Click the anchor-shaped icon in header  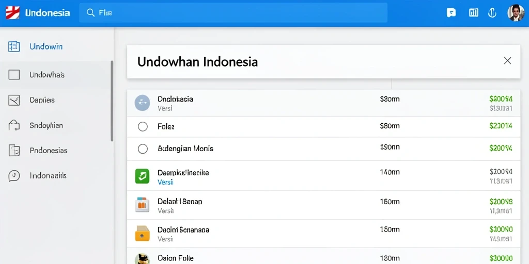click(492, 13)
